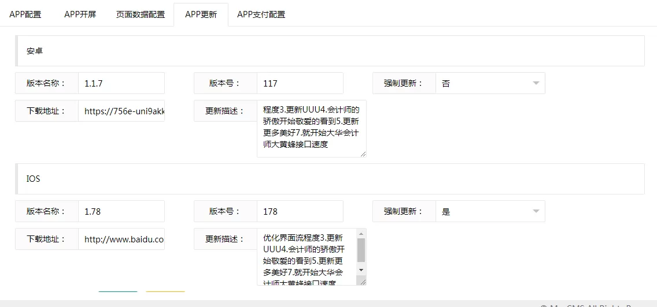Click the scroll-down arrow in IOS 更新描述
The height and width of the screenshot is (307, 657).
click(361, 270)
